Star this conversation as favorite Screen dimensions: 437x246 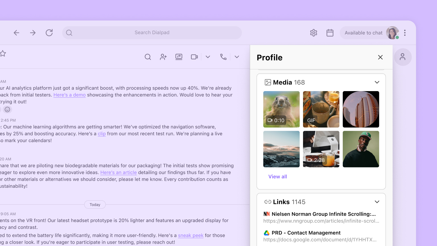pos(3,54)
